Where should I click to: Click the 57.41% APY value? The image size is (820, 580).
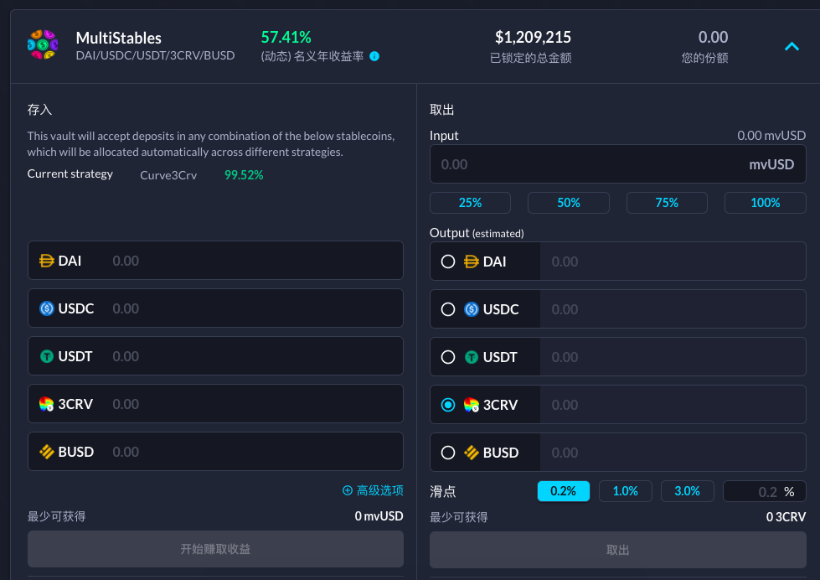[286, 37]
